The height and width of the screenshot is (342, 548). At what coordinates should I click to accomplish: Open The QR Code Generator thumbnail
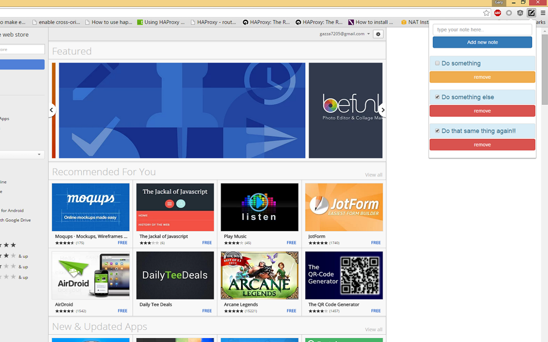point(344,275)
